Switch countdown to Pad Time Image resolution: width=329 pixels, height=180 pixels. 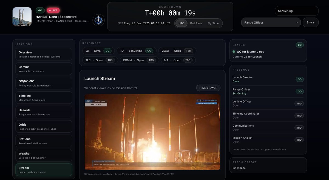(196, 23)
